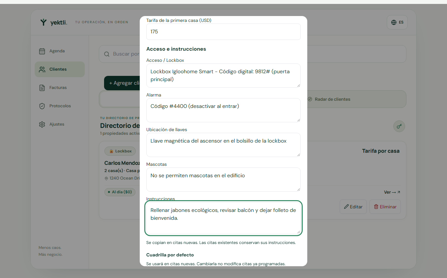447x278 pixels.
Task: Click the 'Tu operación, en orden' tagline
Action: [102, 22]
